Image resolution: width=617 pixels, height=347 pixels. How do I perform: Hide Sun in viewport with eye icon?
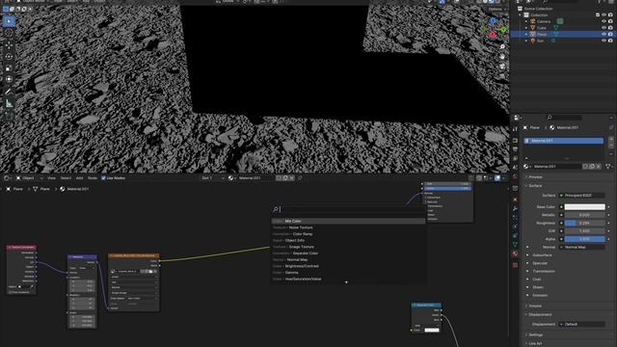(x=604, y=40)
